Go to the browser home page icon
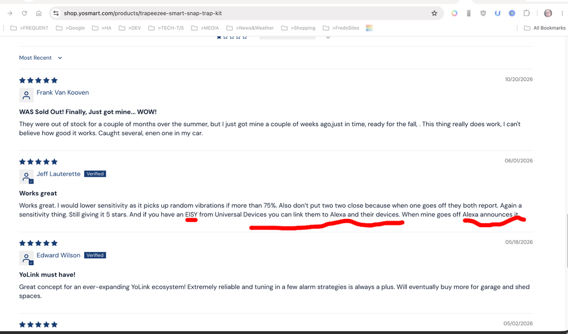 pos(39,14)
